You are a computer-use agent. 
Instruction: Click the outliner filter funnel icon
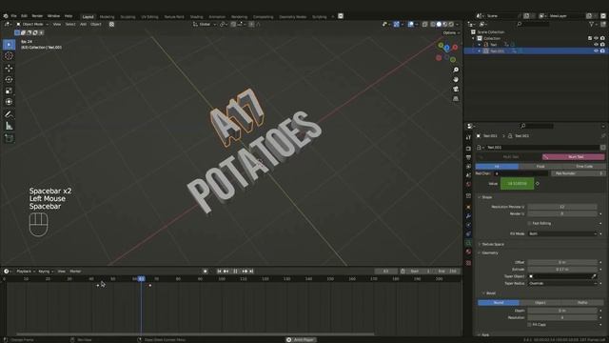tap(592, 24)
